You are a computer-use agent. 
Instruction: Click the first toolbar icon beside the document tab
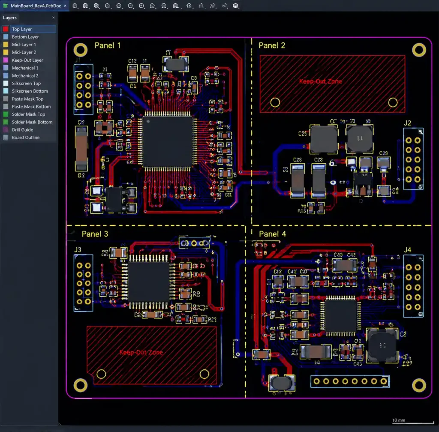pos(75,6)
